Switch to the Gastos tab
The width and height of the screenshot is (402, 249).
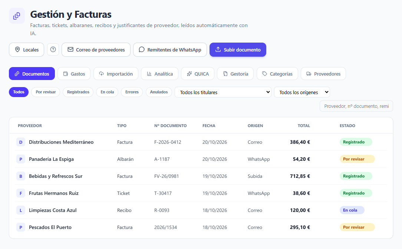(x=74, y=74)
